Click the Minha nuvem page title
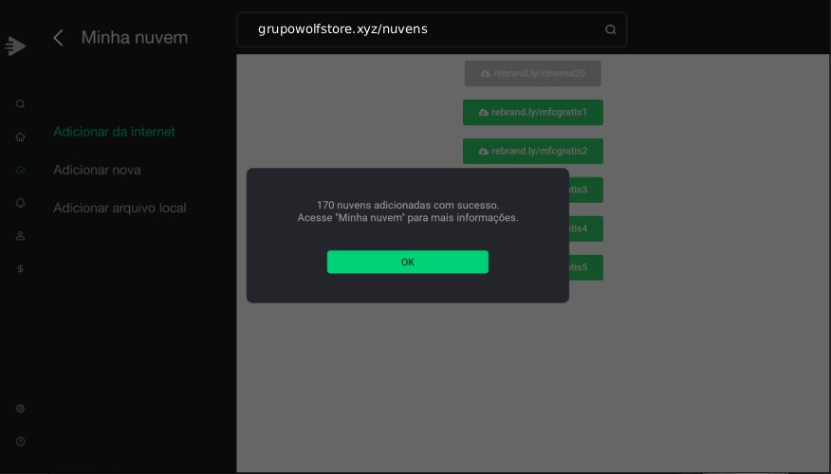The height and width of the screenshot is (474, 831). click(135, 38)
